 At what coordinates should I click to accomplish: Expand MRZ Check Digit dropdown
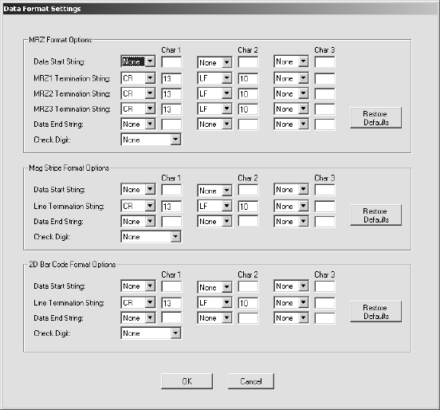click(x=151, y=140)
